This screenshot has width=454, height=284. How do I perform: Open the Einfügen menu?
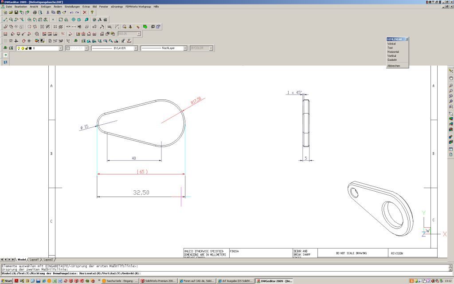pyautogui.click(x=46, y=6)
